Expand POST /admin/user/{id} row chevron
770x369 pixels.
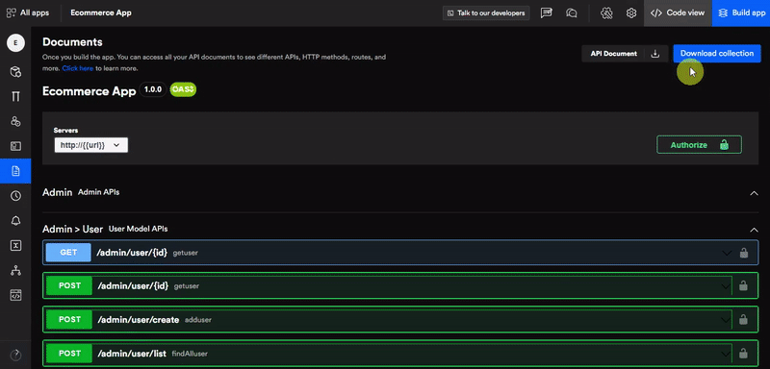pyautogui.click(x=726, y=286)
